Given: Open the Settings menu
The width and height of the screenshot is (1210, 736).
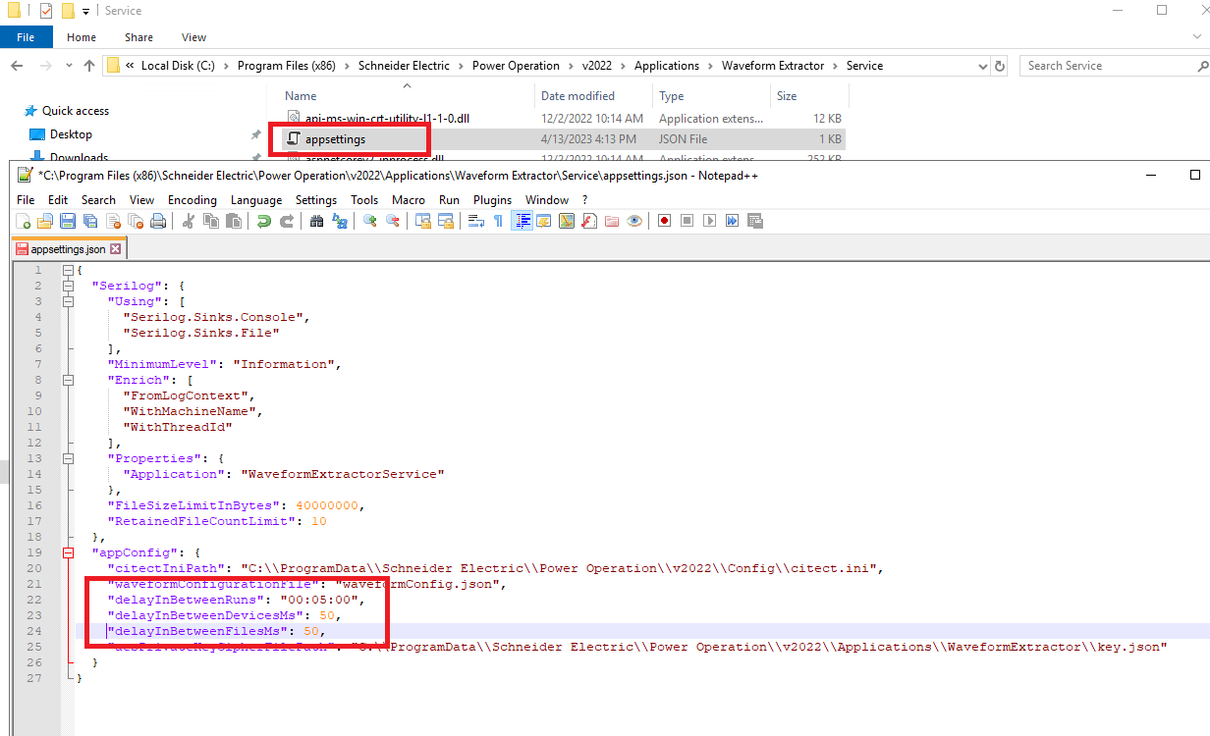Looking at the screenshot, I should 316,199.
